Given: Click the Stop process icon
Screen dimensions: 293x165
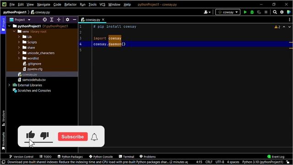Looking at the screenshot, I should click(x=266, y=12).
